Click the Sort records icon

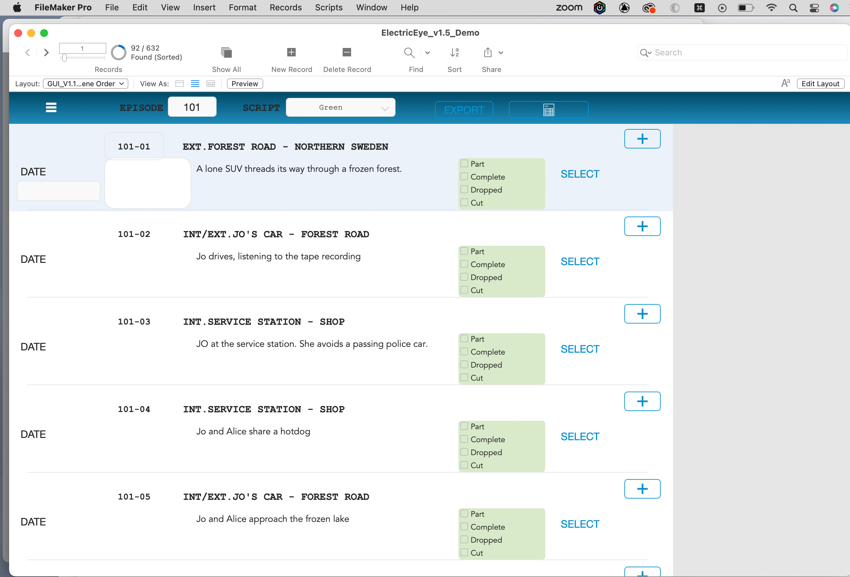click(x=454, y=53)
